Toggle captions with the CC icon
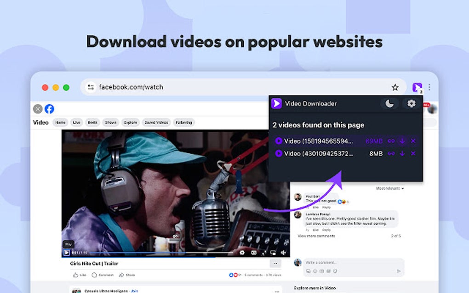 [x=253, y=253]
